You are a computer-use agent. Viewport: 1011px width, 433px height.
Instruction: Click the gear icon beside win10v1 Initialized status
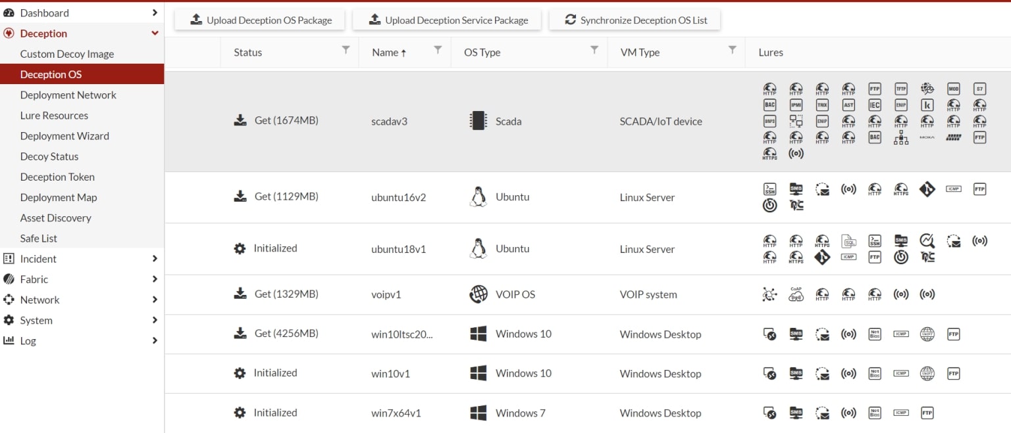pos(240,373)
